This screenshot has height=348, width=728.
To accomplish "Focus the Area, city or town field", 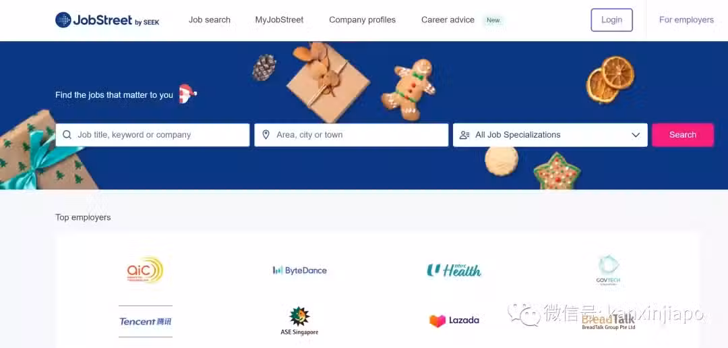I will click(351, 135).
